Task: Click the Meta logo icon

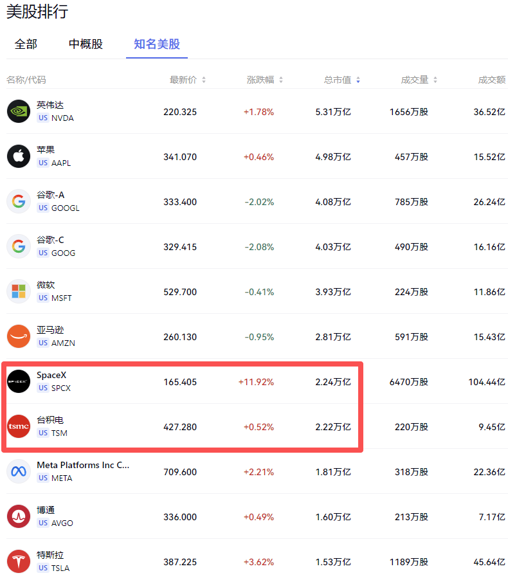Action: pos(19,471)
